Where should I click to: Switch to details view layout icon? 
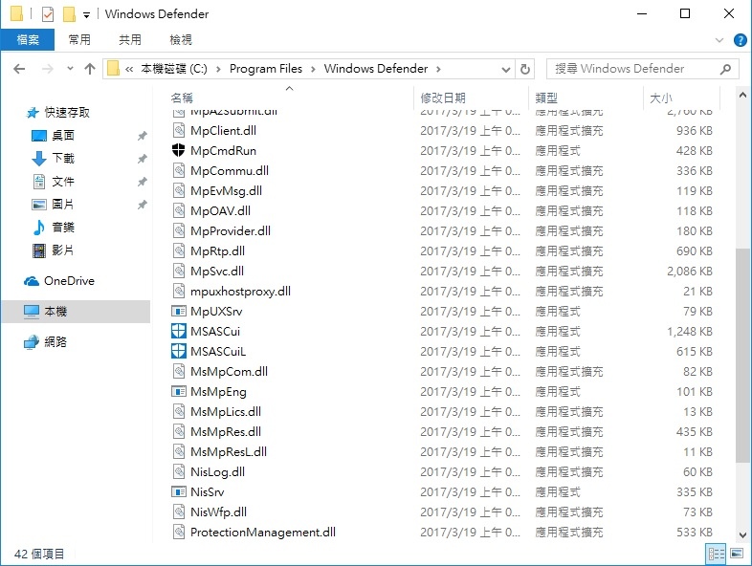click(x=716, y=554)
